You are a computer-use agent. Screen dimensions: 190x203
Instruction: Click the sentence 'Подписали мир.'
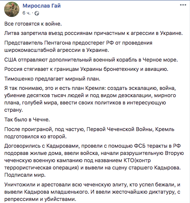(25, 175)
